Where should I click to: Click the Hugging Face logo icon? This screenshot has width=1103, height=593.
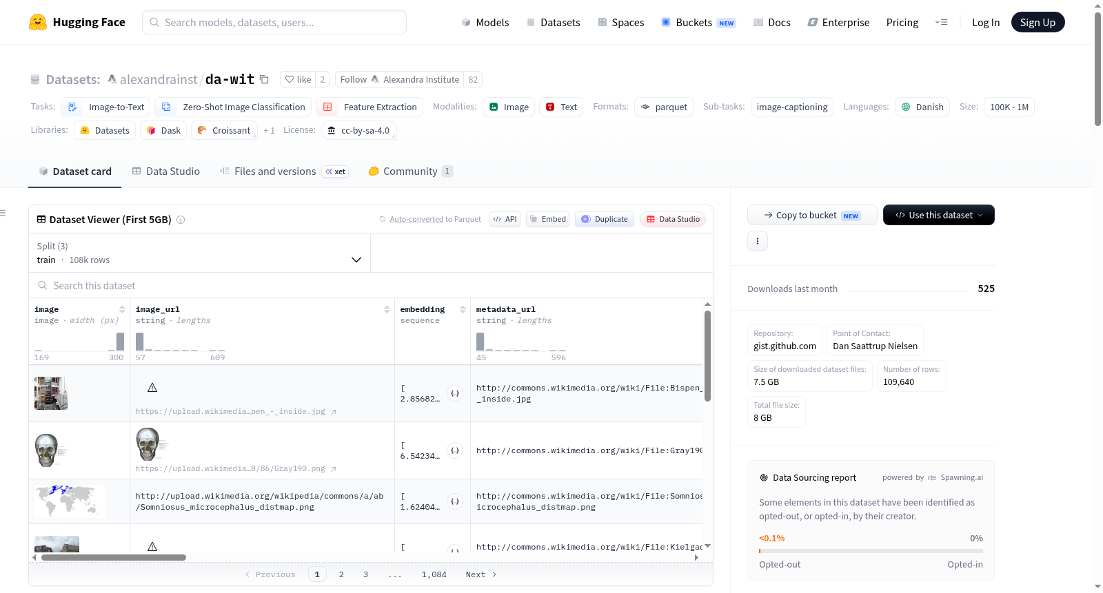(x=38, y=22)
